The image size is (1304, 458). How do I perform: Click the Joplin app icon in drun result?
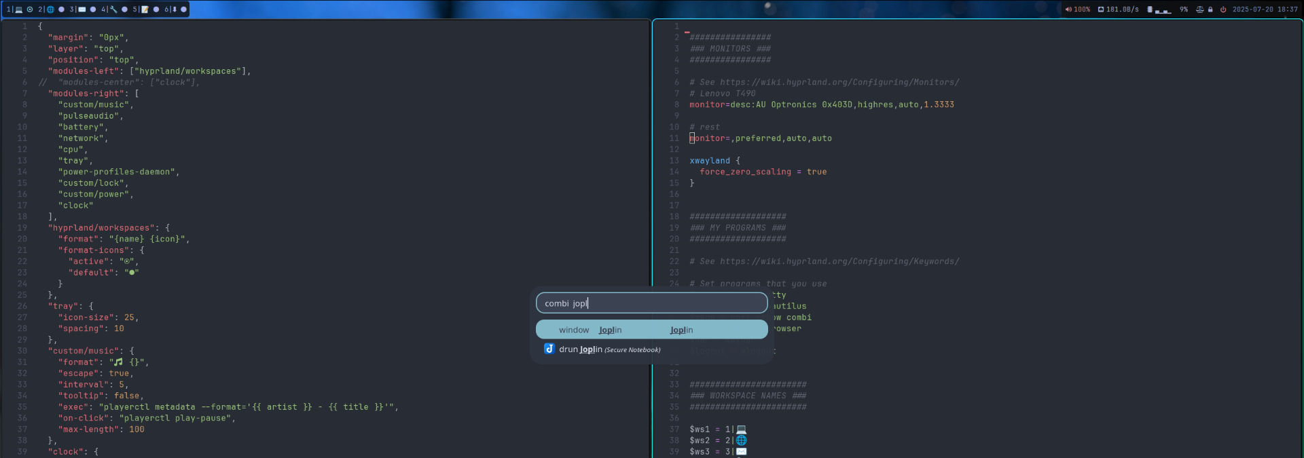[549, 349]
